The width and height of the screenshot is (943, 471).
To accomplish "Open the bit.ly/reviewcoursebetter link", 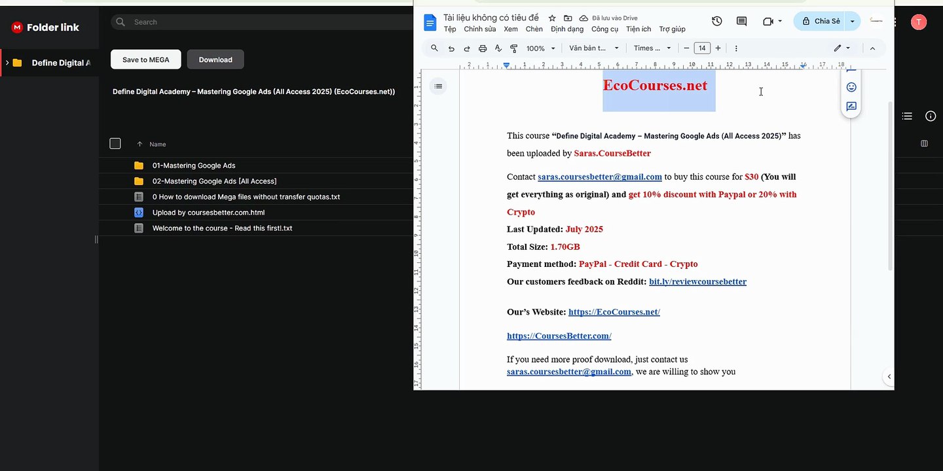I will coord(697,282).
